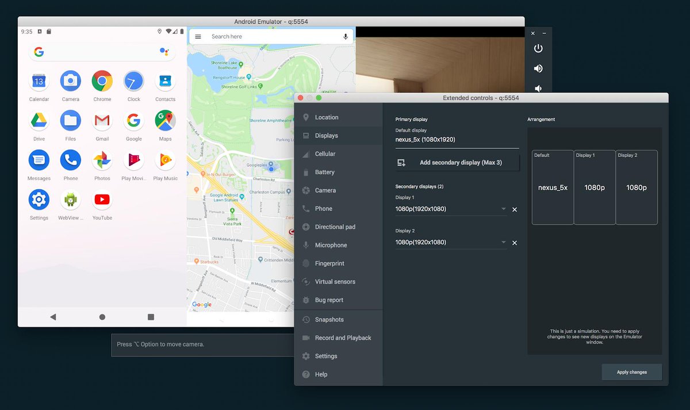Open the Maps hamburger side menu
The image size is (690, 410).
[x=198, y=36]
